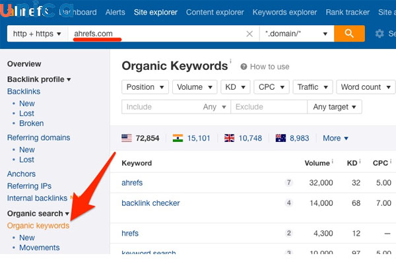Viewport: 396px width, 264px height.
Task: Open the http + https protocol dropdown
Action: [x=37, y=34]
